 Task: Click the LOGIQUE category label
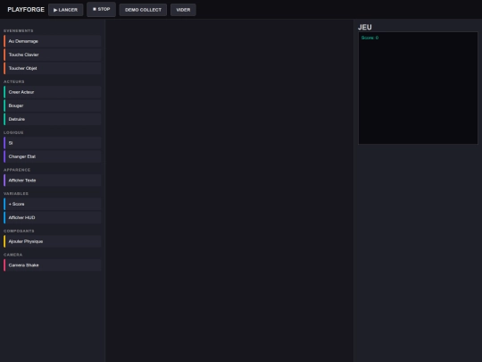(x=13, y=132)
